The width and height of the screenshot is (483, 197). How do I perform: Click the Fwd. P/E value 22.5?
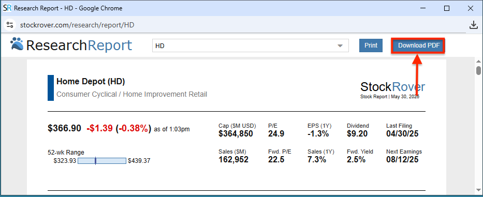[276, 159]
